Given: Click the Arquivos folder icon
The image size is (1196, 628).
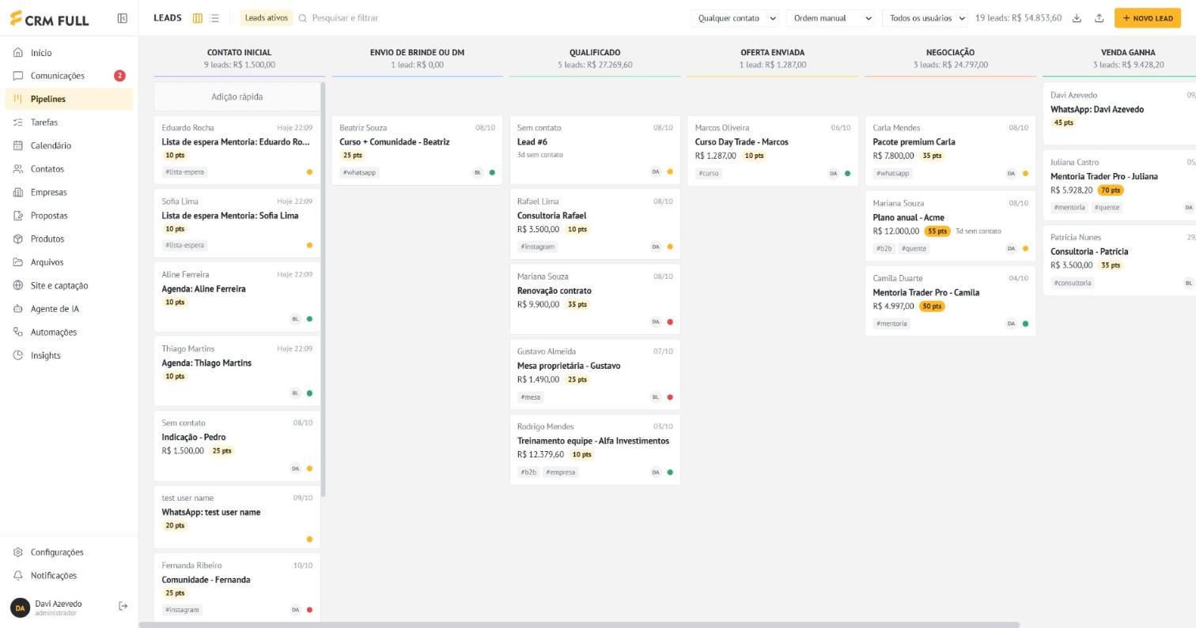Looking at the screenshot, I should click(x=18, y=262).
